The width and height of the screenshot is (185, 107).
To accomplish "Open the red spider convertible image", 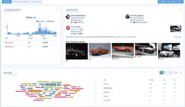I will pyautogui.click(x=100, y=50).
